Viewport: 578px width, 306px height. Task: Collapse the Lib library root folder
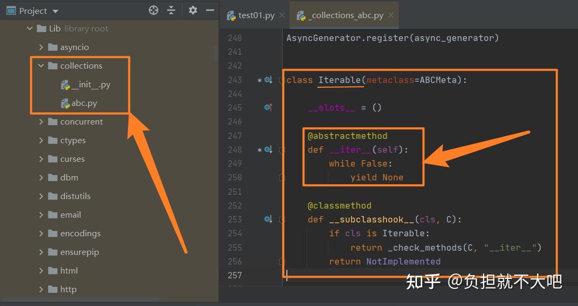(x=30, y=28)
